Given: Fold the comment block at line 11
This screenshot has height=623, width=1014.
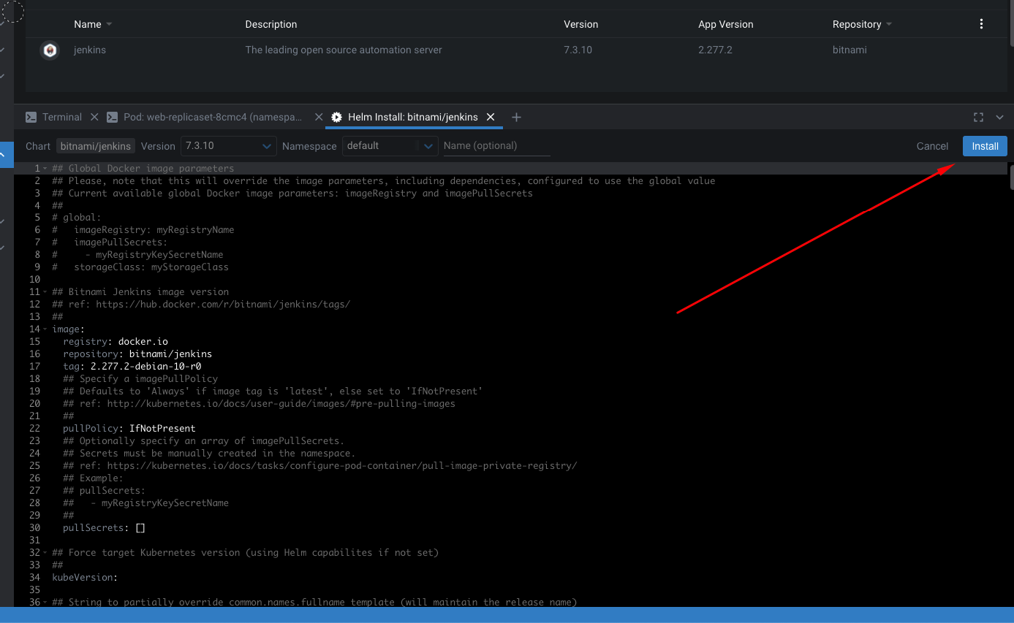Looking at the screenshot, I should pyautogui.click(x=45, y=292).
